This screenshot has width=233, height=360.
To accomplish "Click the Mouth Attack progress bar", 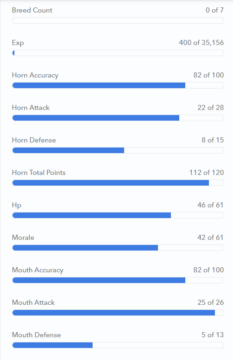I will [118, 313].
